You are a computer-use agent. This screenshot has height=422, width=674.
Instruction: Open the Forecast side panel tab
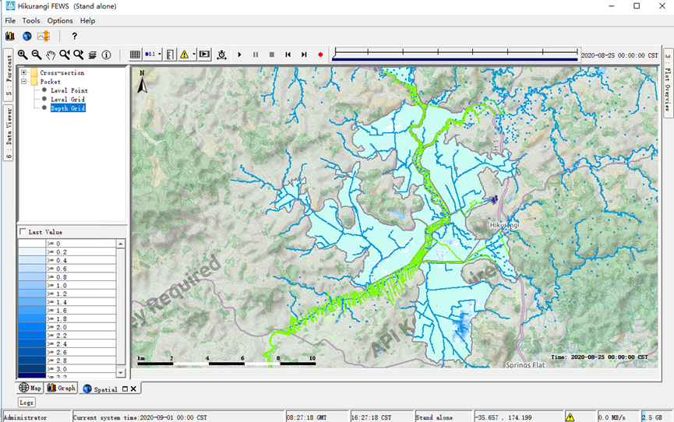(x=9, y=76)
